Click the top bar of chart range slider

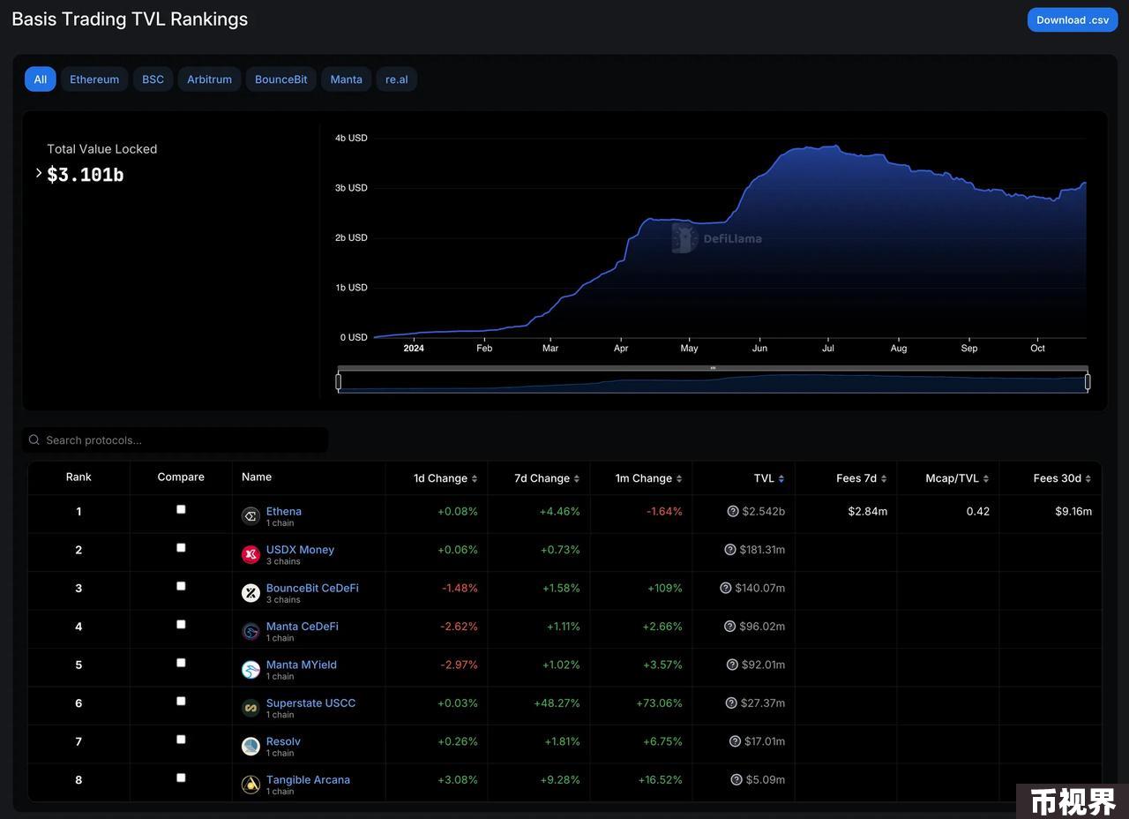point(713,368)
